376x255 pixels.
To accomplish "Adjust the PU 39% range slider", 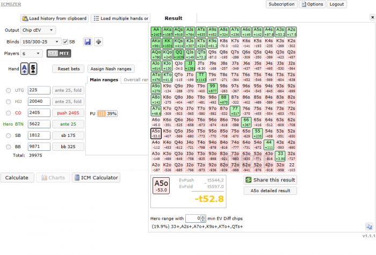I will (x=107, y=114).
